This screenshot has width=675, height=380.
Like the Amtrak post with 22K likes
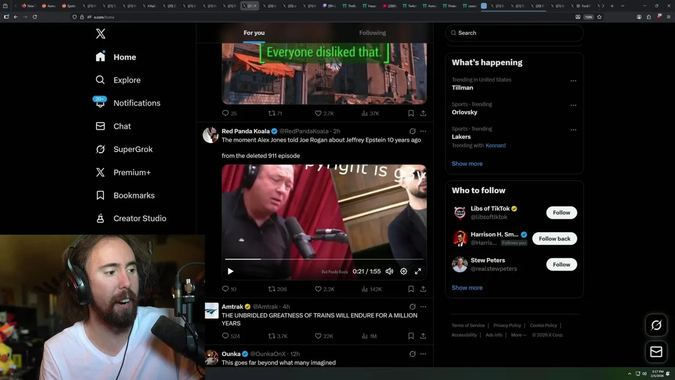click(x=324, y=336)
